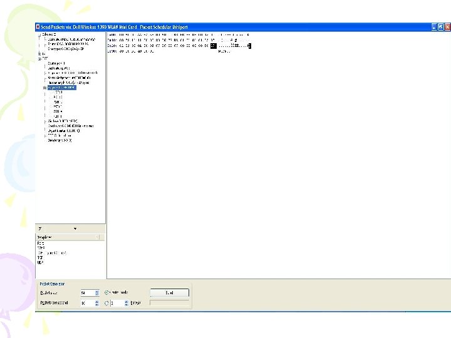The image size is (451, 338).
Task: Restore down the Send Packets window
Action: (440, 27)
